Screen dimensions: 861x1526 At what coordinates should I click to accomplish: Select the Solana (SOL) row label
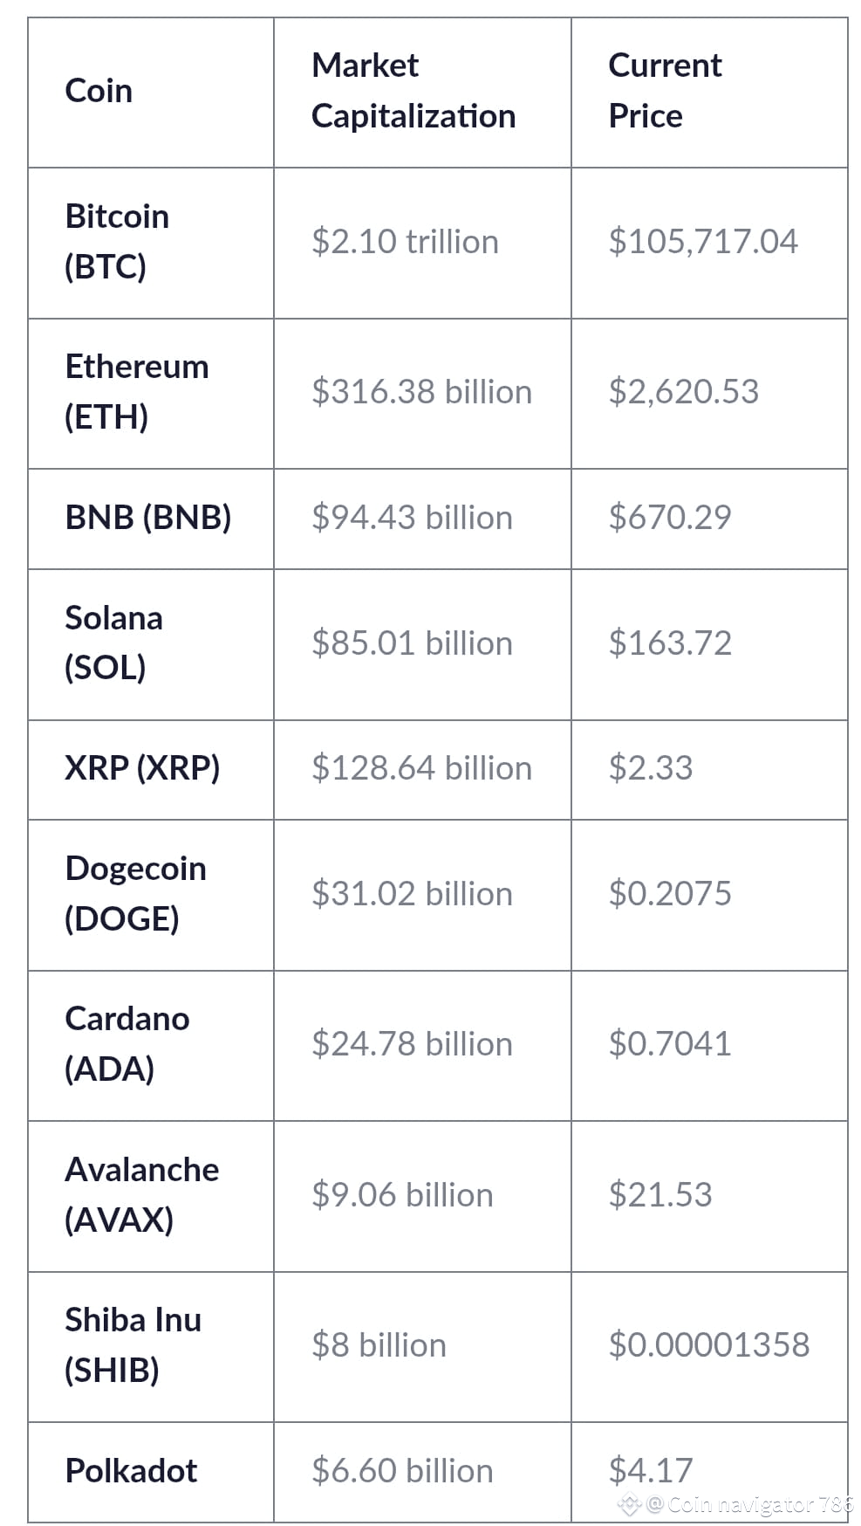point(114,643)
